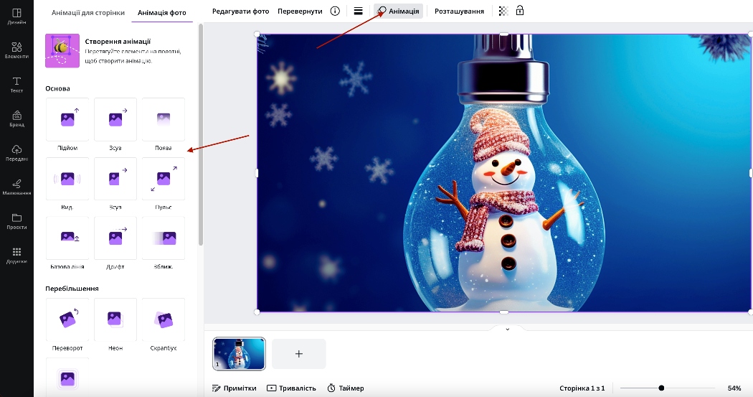Switch to Анімації для сторінки tab

coord(88,12)
